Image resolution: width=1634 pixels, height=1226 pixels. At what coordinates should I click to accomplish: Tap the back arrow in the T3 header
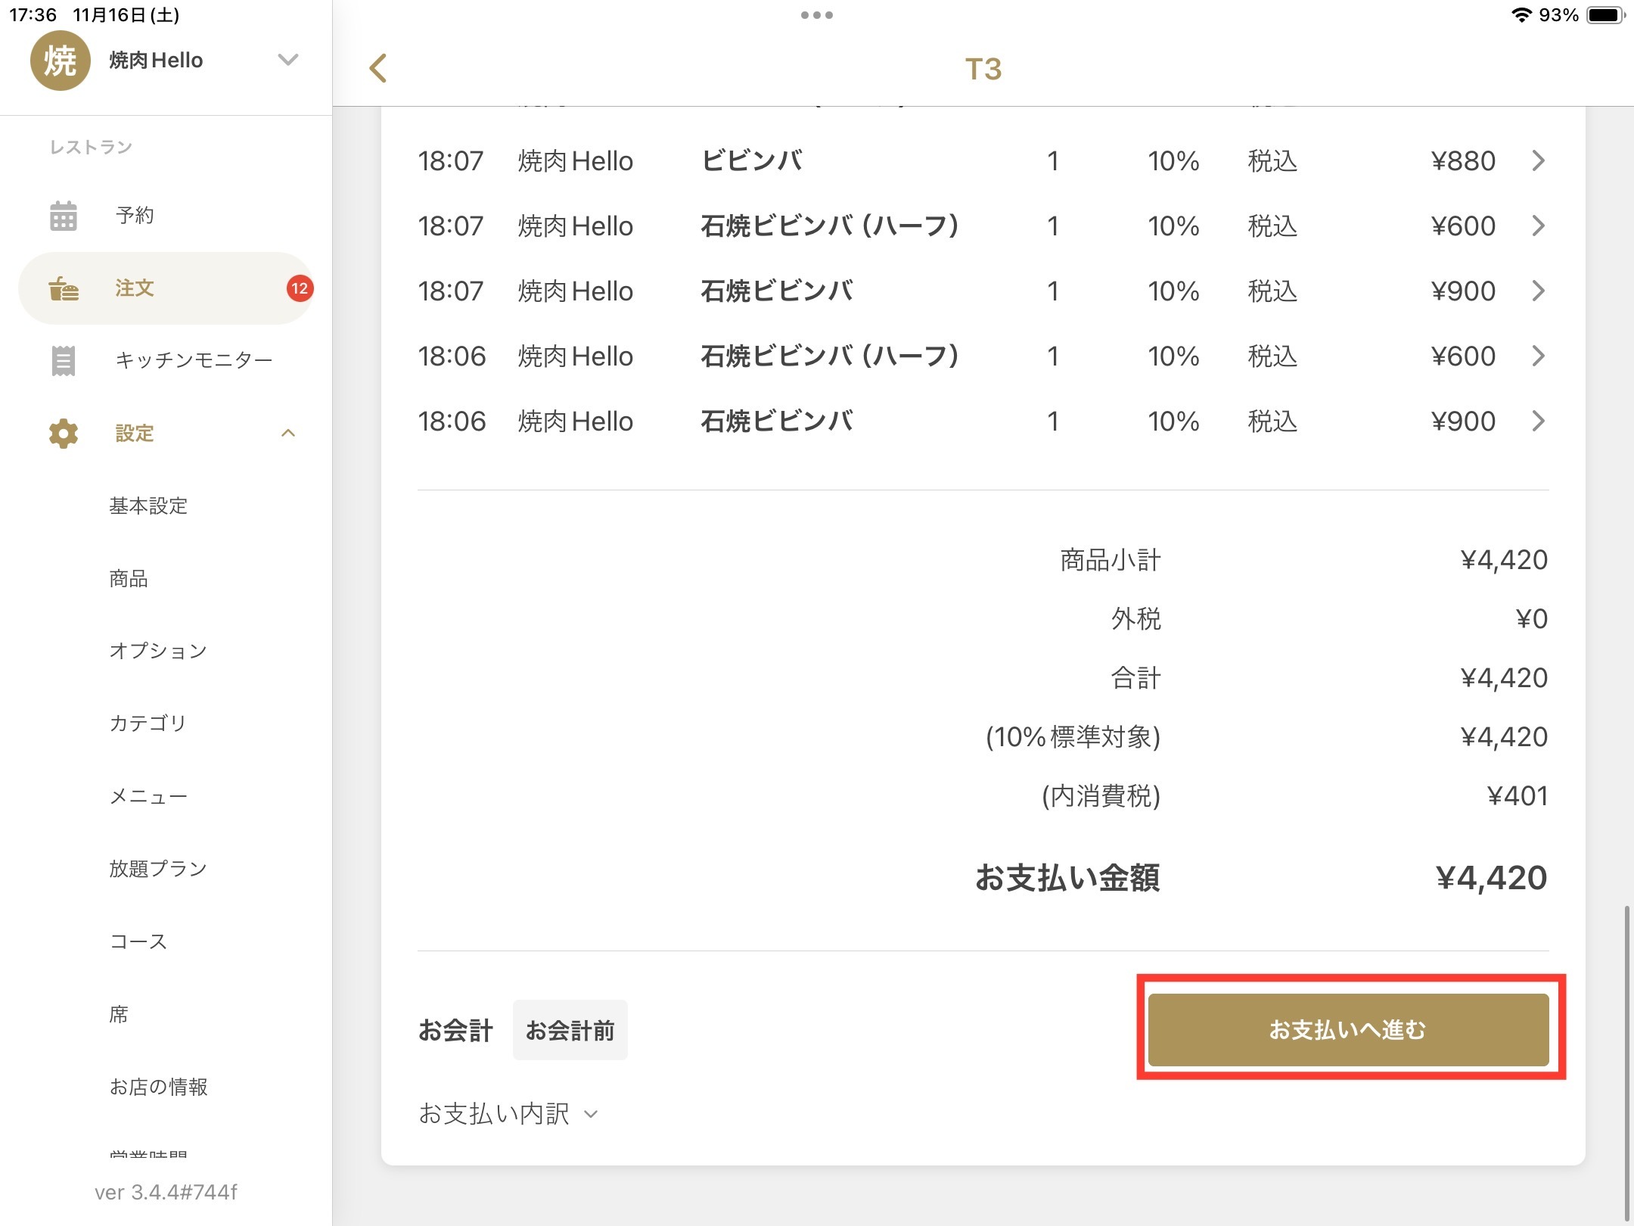coord(378,68)
